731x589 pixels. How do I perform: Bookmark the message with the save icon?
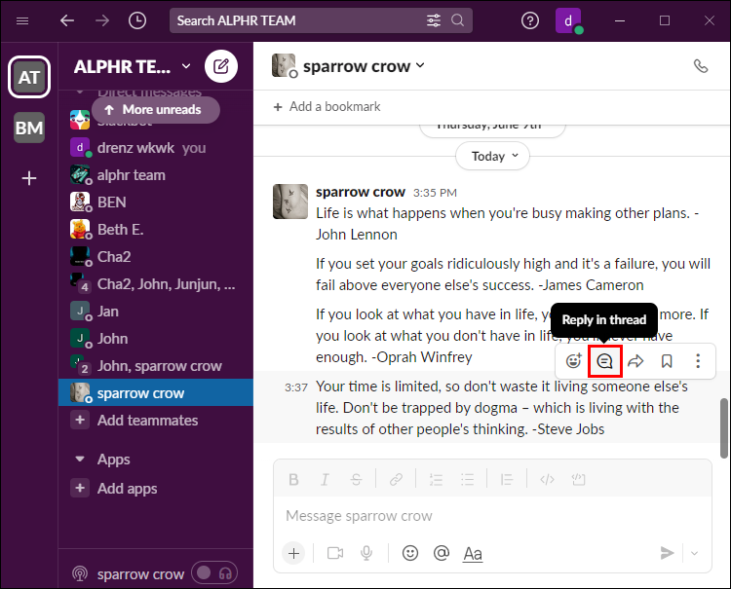pyautogui.click(x=667, y=361)
